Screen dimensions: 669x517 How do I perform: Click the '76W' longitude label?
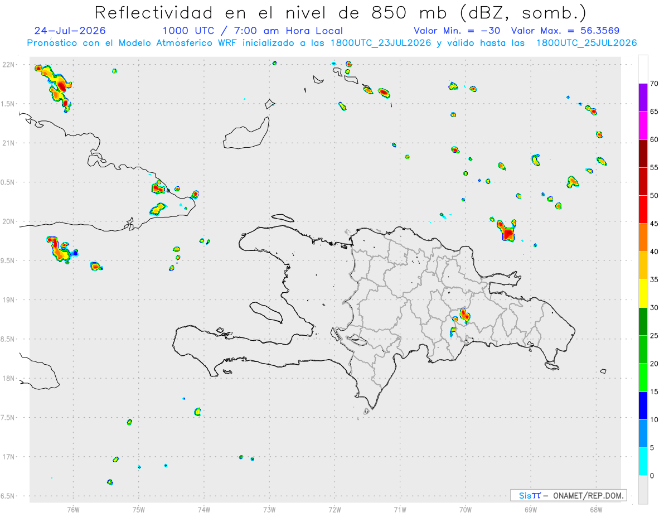coord(73,509)
